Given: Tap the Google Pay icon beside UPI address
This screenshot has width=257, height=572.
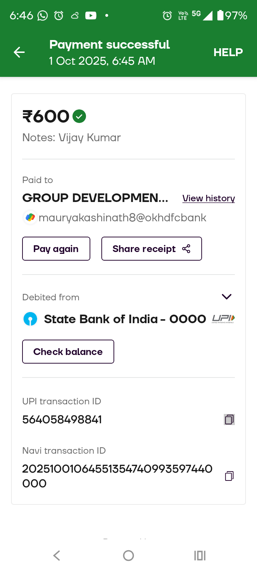Looking at the screenshot, I should [30, 217].
